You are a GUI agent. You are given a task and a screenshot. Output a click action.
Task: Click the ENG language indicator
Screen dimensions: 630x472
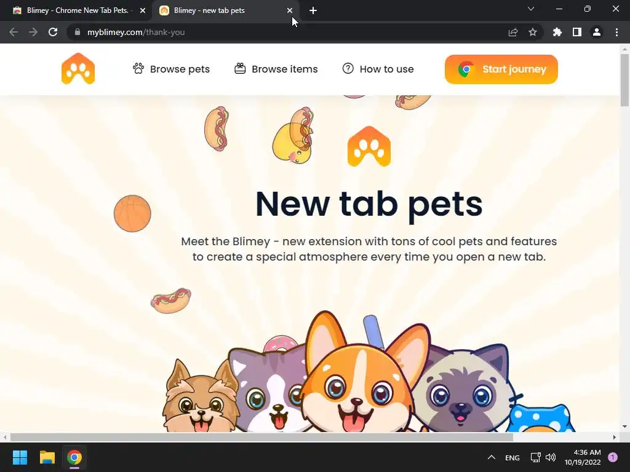coord(512,457)
